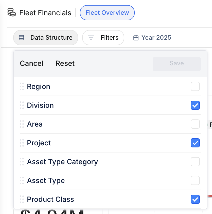Select the filter funnel icon

point(91,37)
